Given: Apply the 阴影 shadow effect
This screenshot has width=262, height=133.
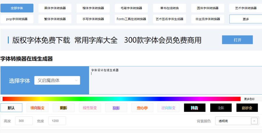Looking at the screenshot, I should pos(64,108).
